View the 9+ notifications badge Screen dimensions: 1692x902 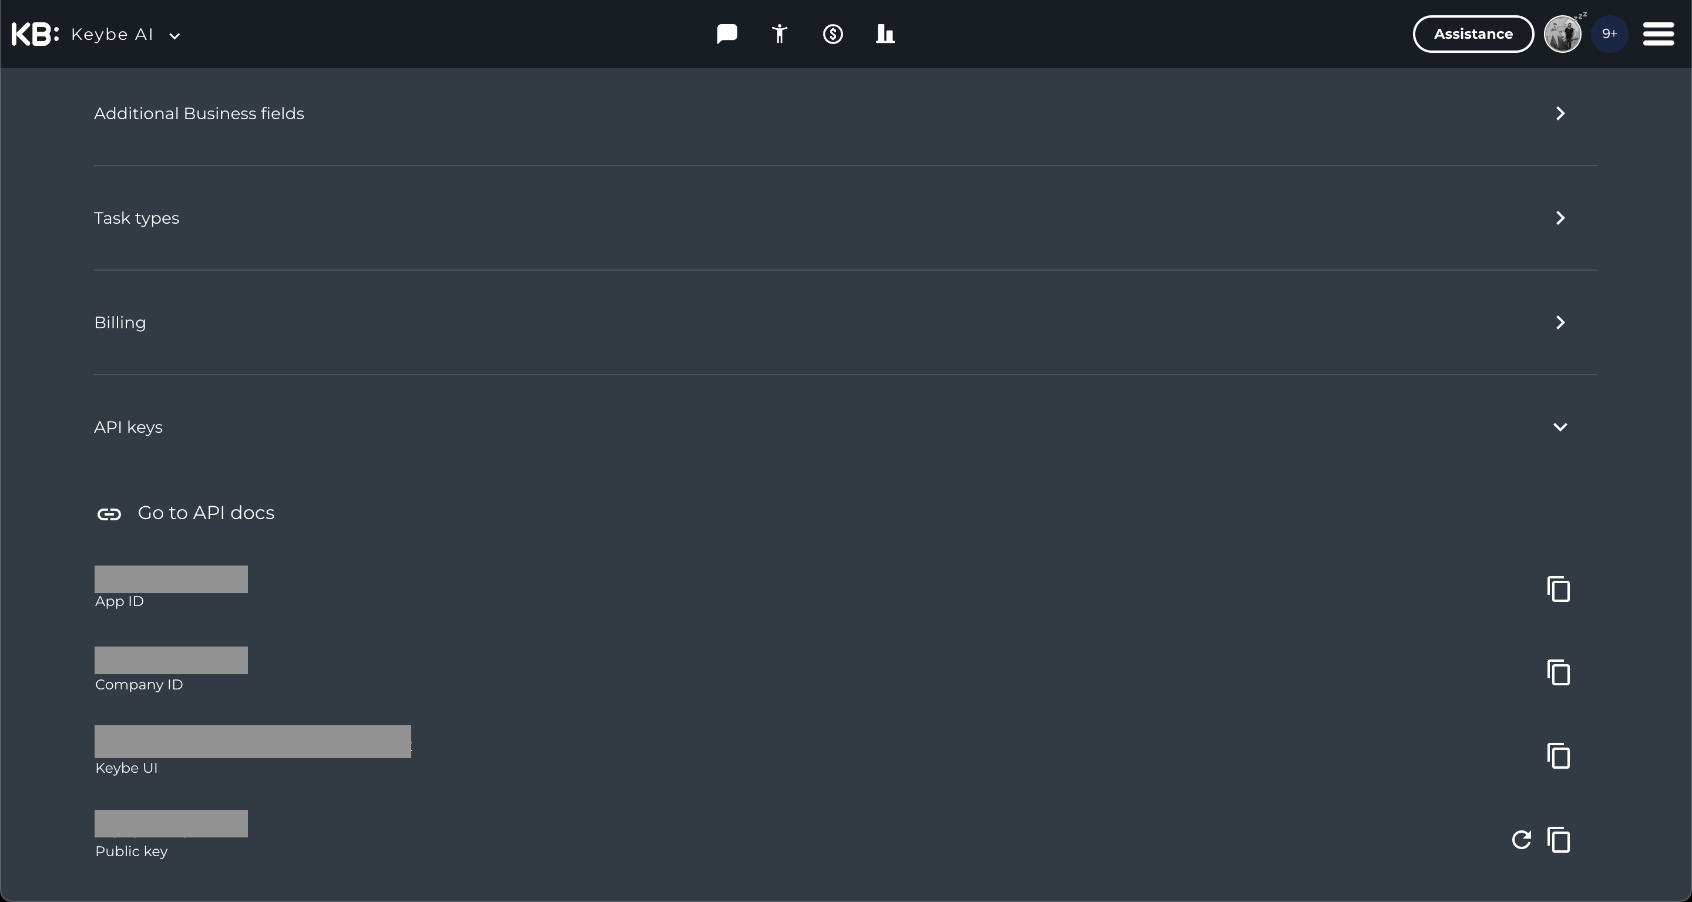tap(1609, 34)
